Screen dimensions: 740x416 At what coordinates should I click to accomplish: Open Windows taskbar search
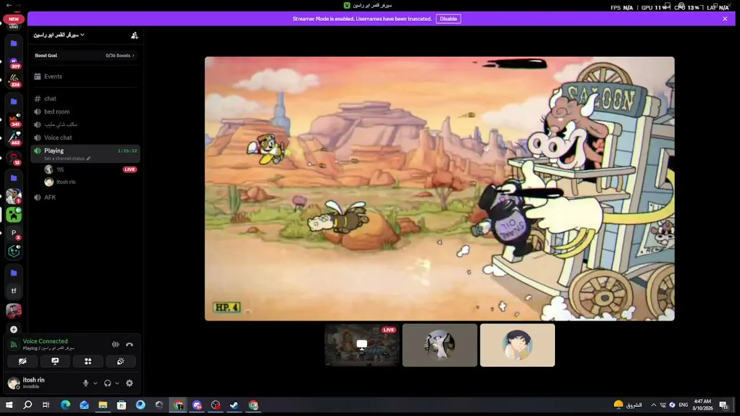(27, 405)
